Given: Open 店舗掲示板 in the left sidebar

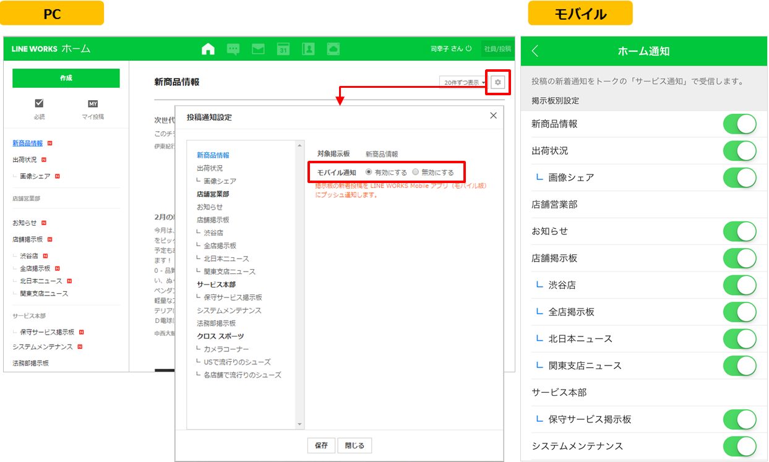Looking at the screenshot, I should tap(28, 239).
